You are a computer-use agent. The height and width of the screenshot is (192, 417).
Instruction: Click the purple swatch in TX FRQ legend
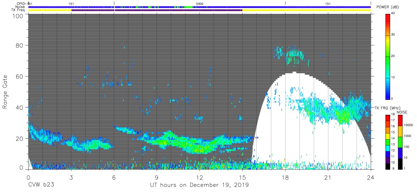[387, 159]
